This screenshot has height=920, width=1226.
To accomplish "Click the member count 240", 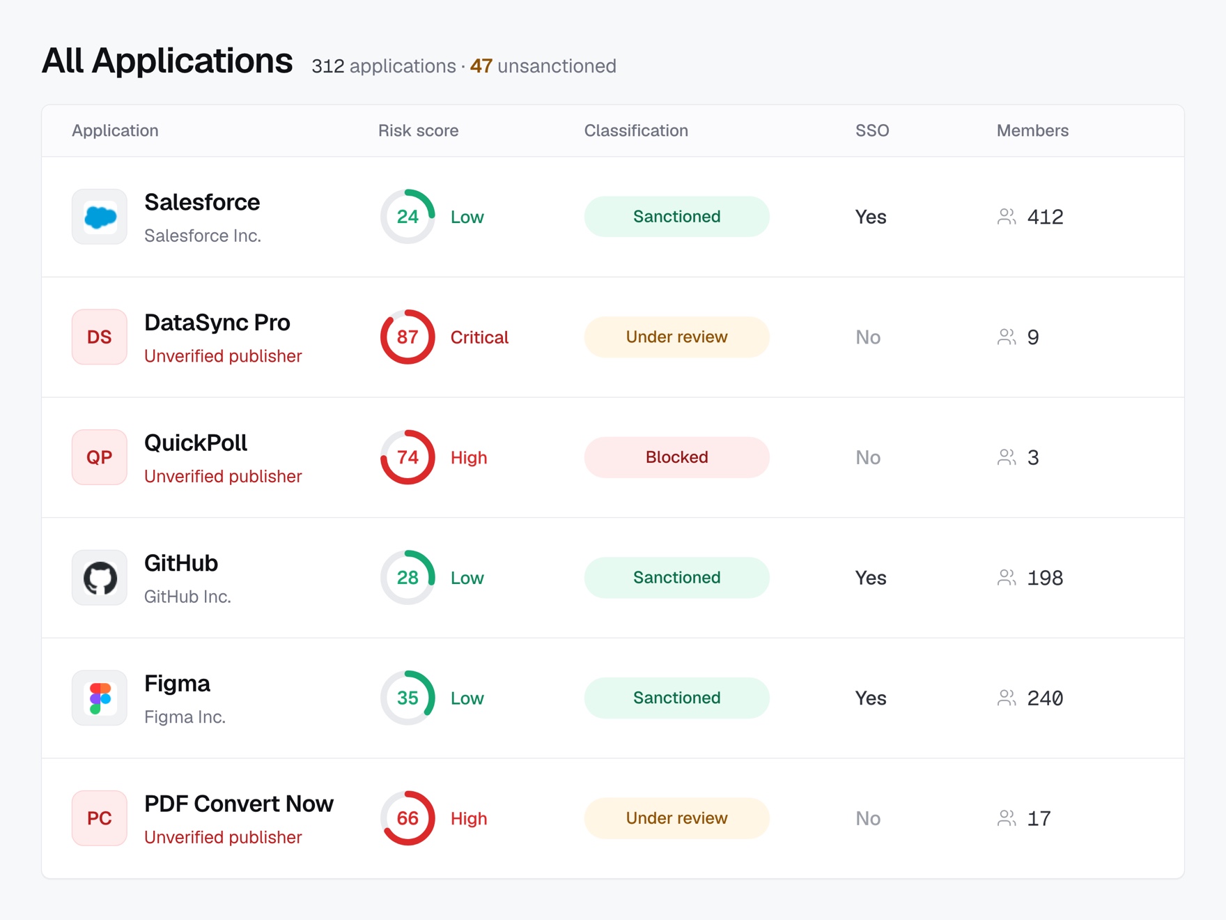I will [x=1045, y=698].
